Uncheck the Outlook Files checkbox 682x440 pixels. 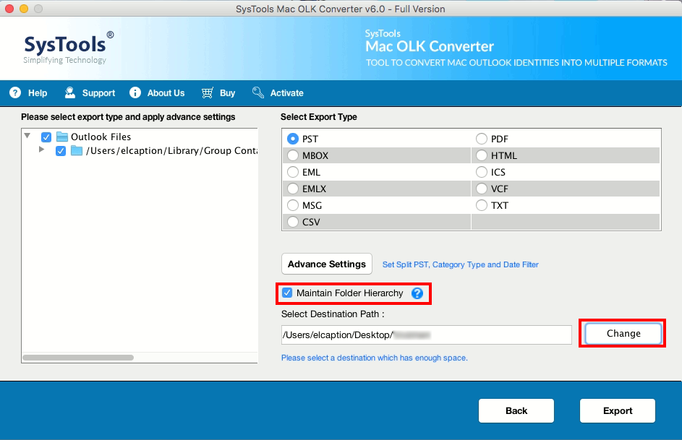point(46,137)
